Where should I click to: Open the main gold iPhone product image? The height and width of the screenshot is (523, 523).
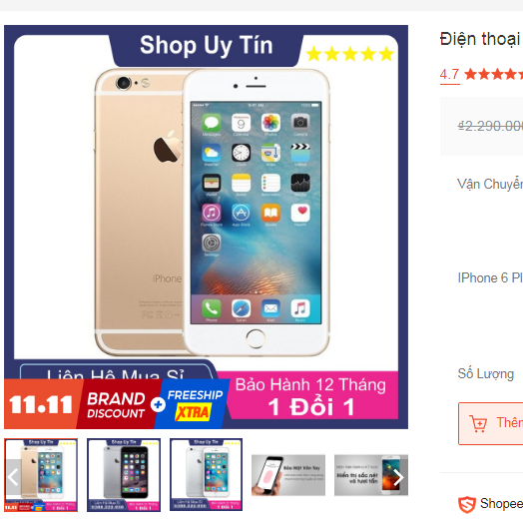(207, 227)
